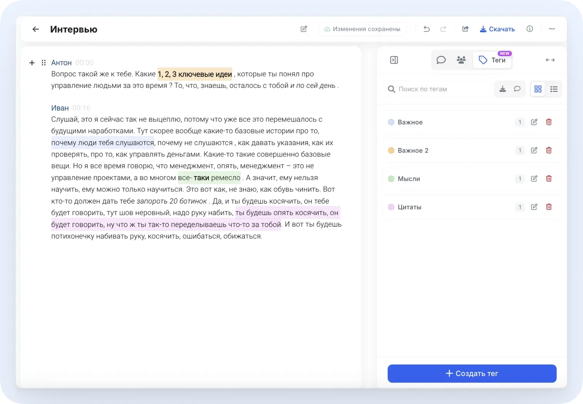The image size is (583, 404).
Task: Toggle list view for tags
Action: coord(554,89)
